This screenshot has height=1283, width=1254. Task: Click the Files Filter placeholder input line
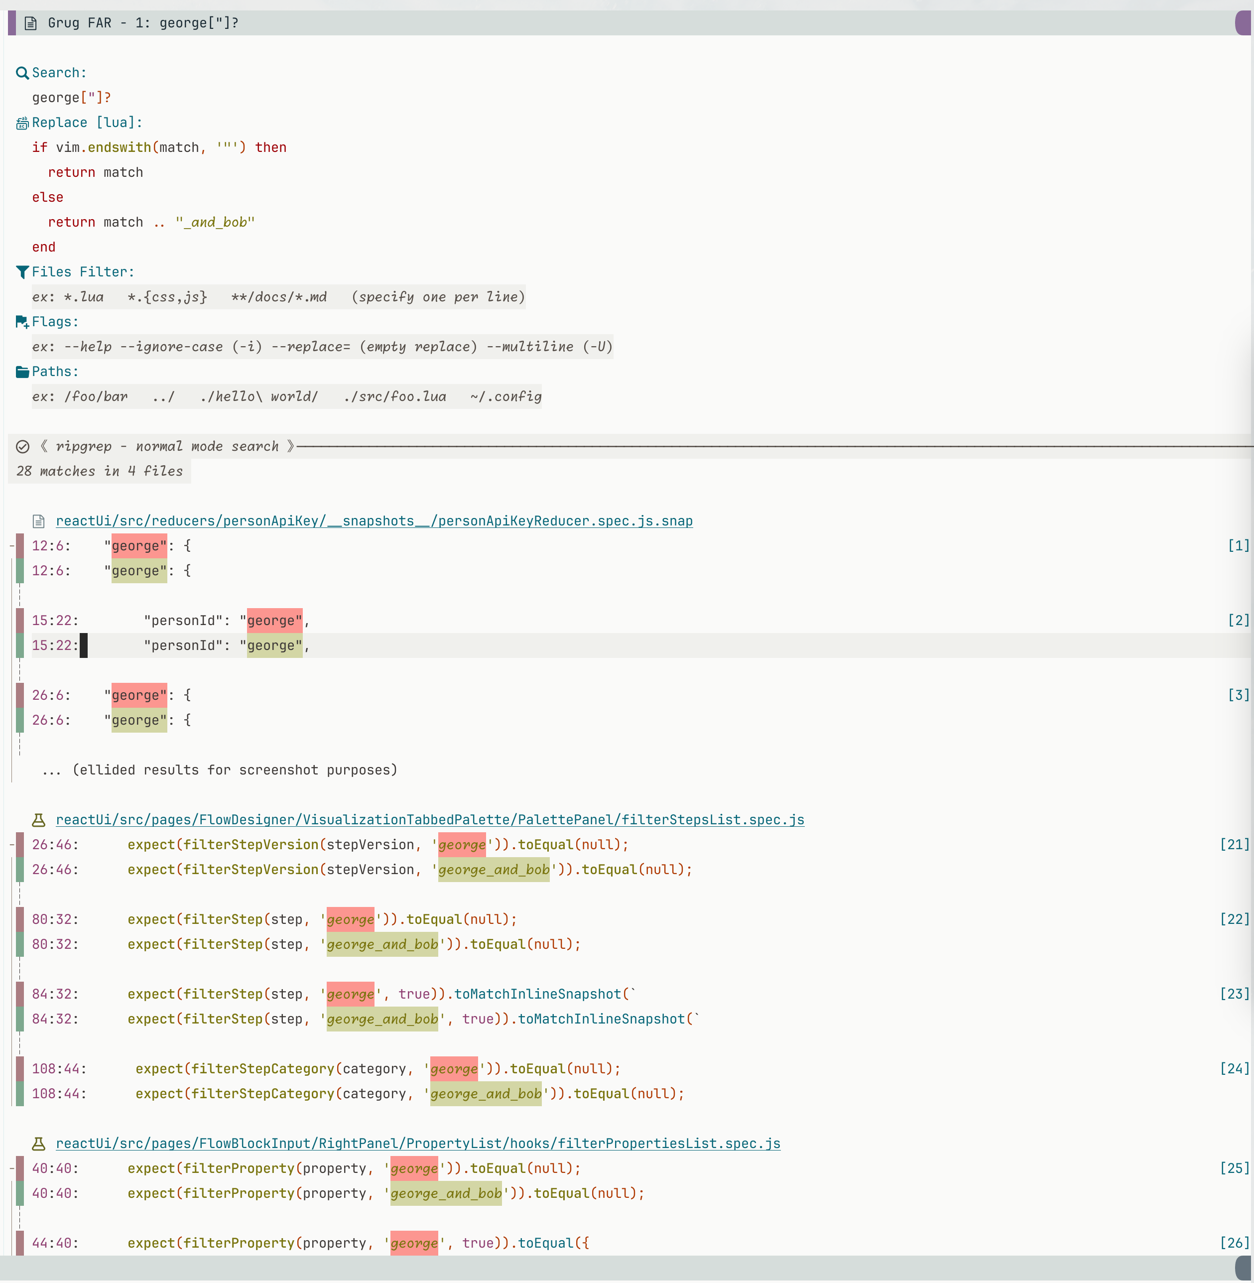point(277,297)
